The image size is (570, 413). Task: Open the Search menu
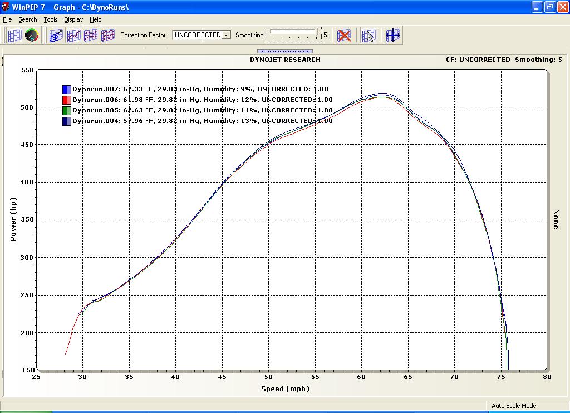click(28, 19)
